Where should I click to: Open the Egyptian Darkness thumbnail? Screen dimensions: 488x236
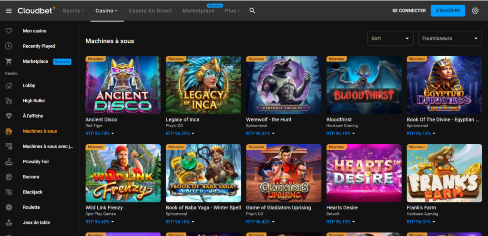click(445, 85)
